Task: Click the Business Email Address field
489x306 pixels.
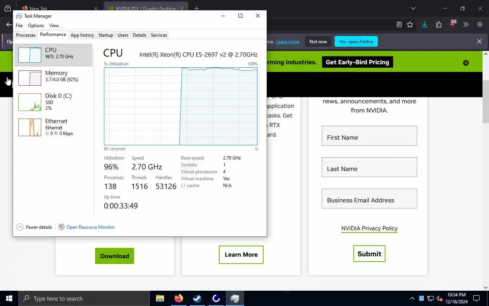Action: [369, 199]
